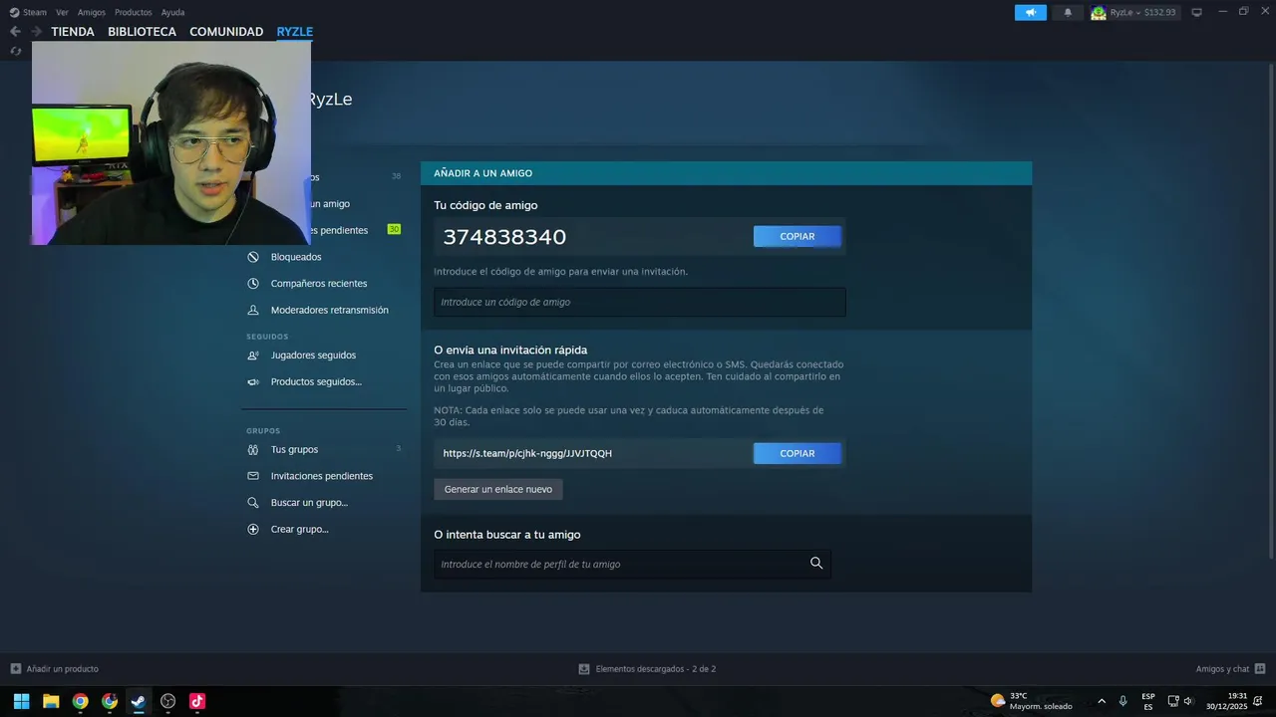Viewport: 1276px width, 717px height.
Task: Click the reload page icon
Action: 15,51
